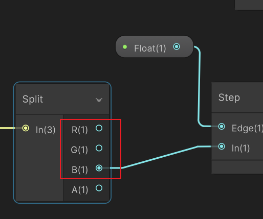Click the Float(1) property output port
The width and height of the screenshot is (263, 219).
pos(177,46)
